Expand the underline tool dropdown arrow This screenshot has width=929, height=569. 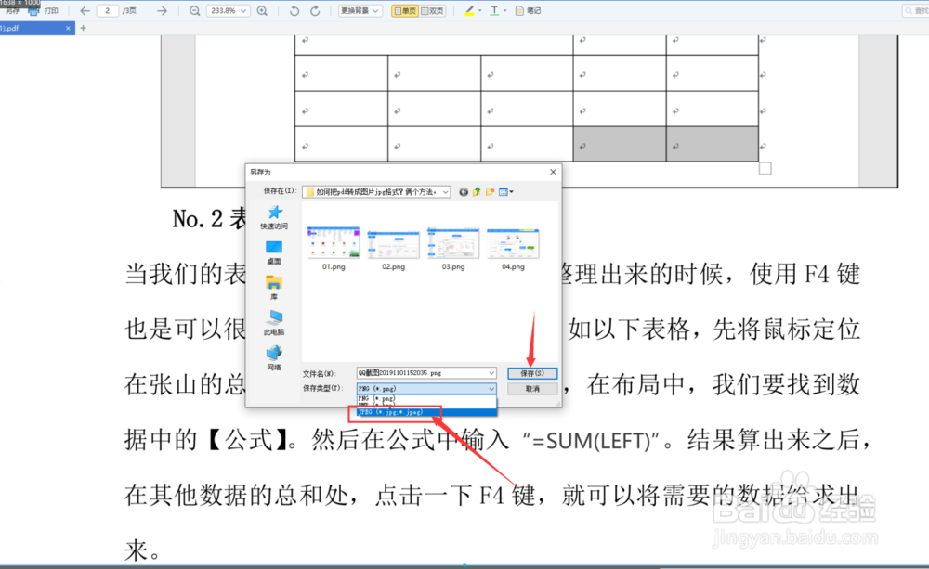[x=504, y=10]
